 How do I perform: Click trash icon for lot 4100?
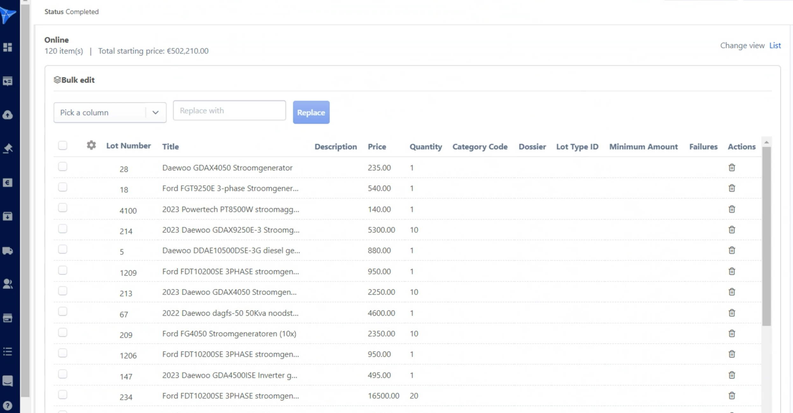click(732, 209)
